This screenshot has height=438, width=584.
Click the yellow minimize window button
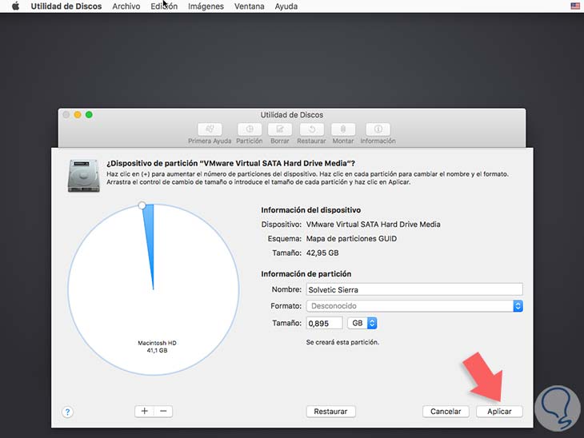coord(78,114)
